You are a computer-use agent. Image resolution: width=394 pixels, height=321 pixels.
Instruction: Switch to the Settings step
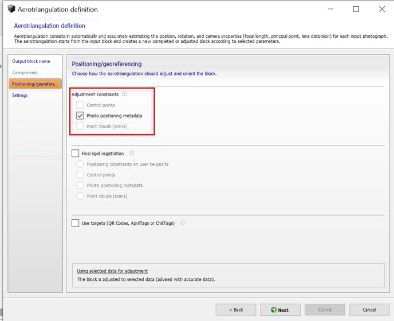point(20,96)
